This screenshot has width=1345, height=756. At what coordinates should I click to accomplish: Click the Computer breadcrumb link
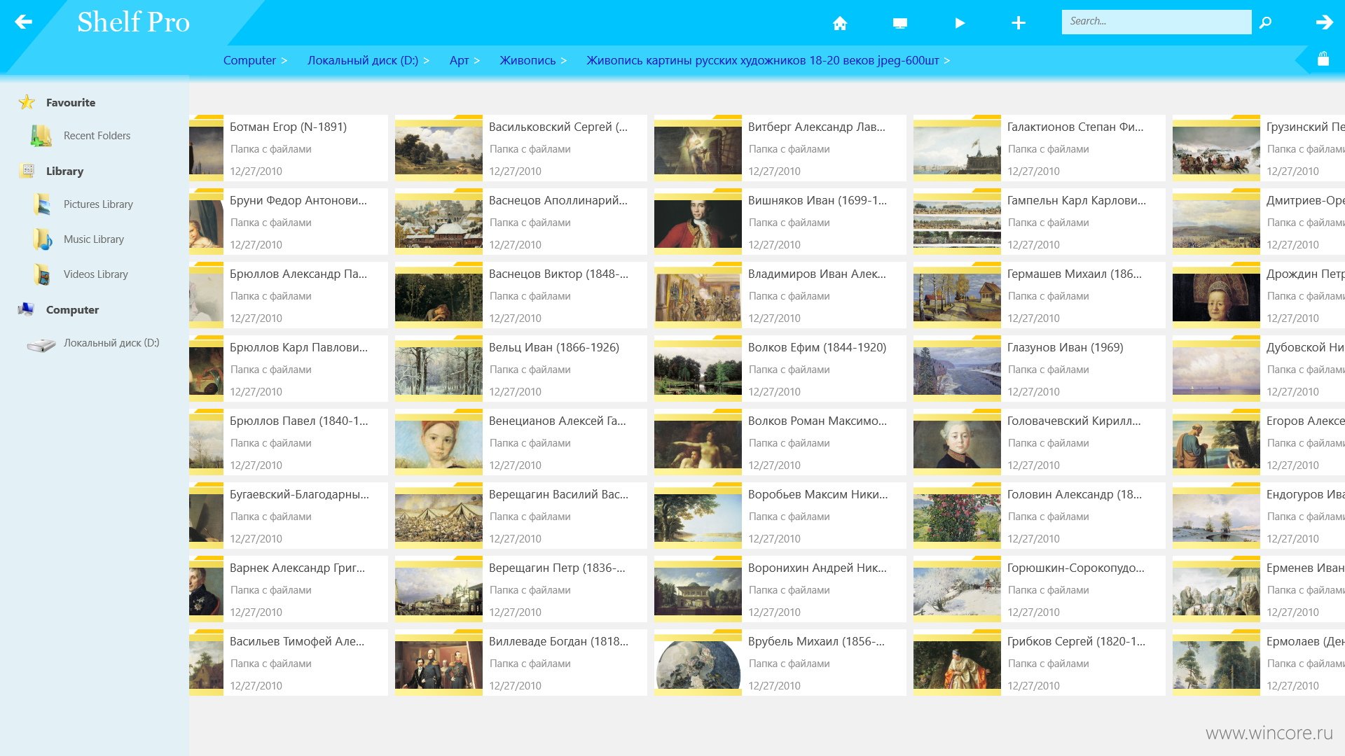[x=249, y=60]
